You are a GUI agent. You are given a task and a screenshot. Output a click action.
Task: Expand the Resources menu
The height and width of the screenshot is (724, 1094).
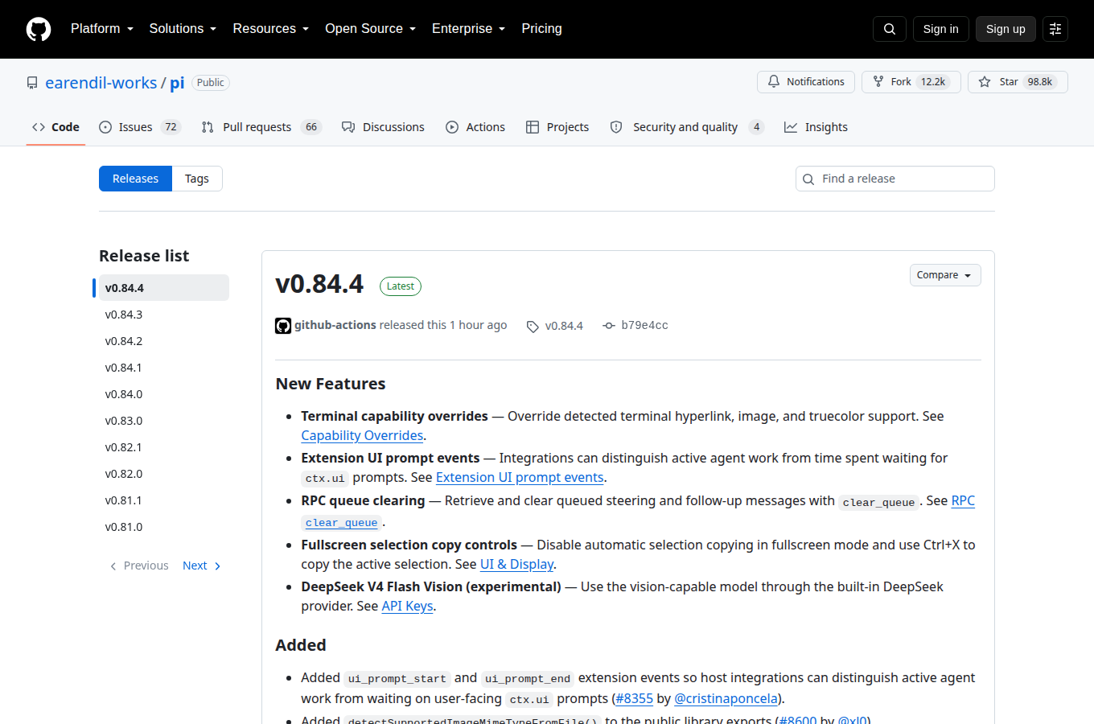click(x=271, y=29)
